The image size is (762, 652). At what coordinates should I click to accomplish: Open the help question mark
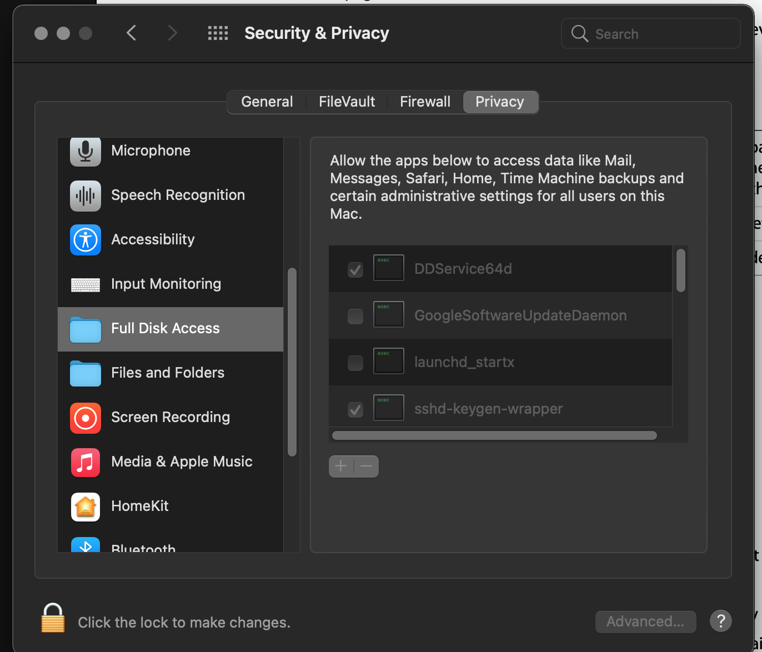pos(720,621)
